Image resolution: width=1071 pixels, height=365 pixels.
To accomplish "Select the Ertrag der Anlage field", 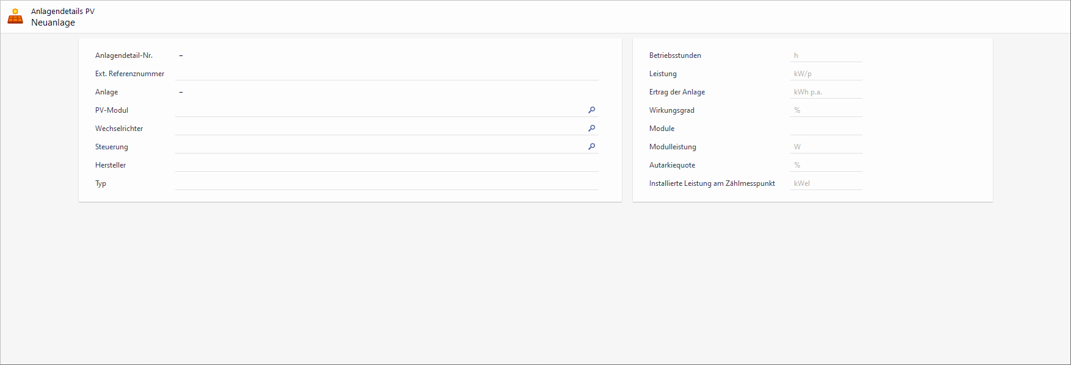I will [826, 92].
